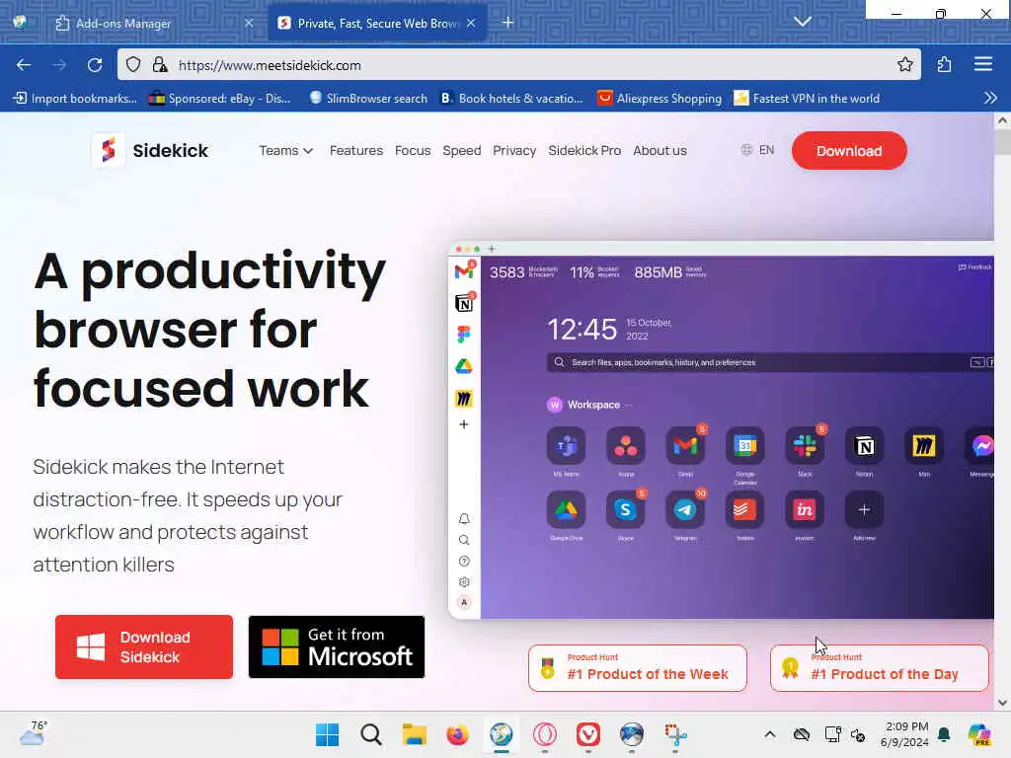Open File Explorer from taskbar
1011x758 pixels.
point(414,734)
